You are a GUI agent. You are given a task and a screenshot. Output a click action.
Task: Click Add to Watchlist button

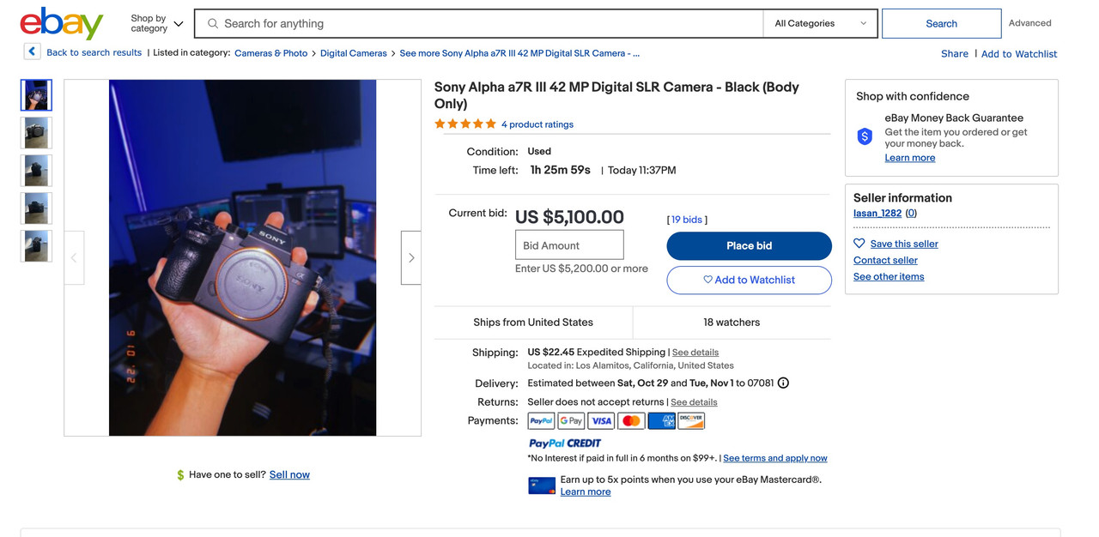pos(749,280)
